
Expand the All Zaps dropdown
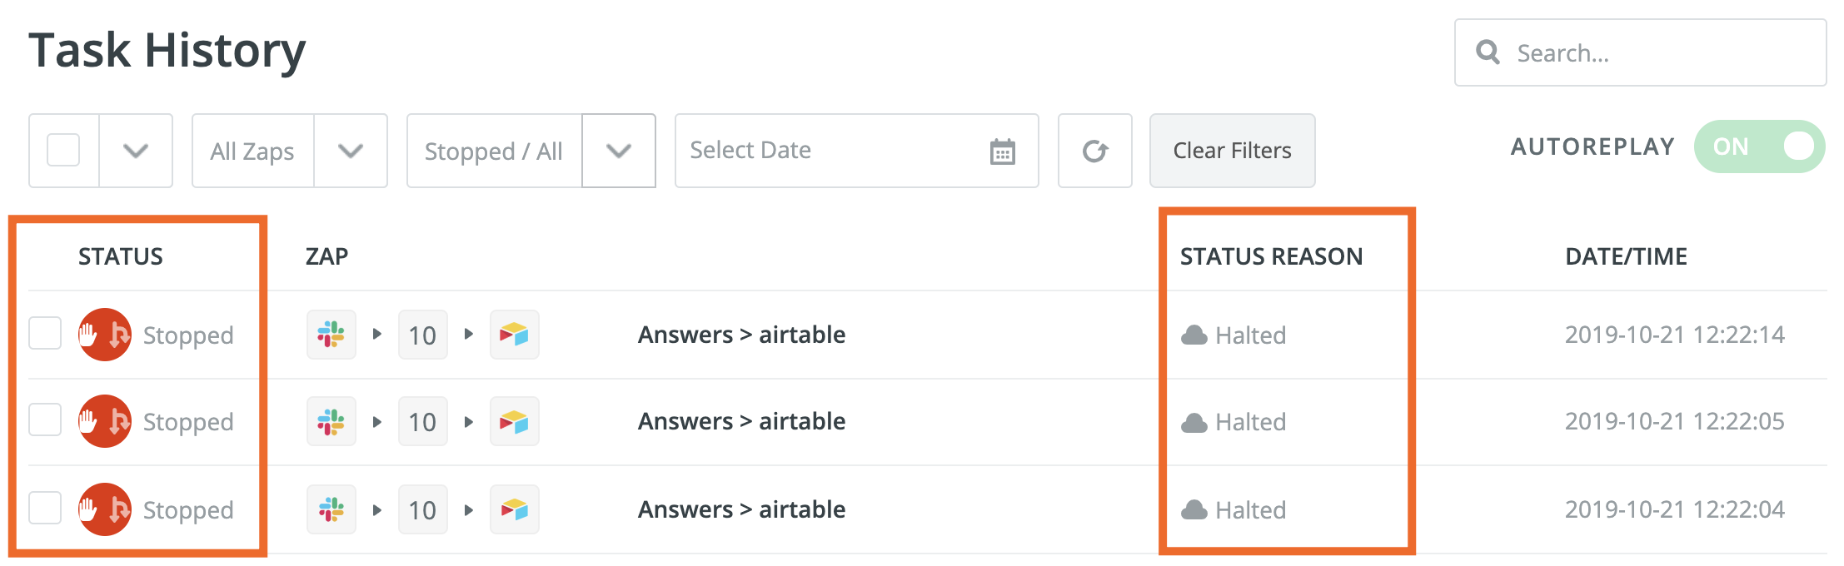pos(351,151)
